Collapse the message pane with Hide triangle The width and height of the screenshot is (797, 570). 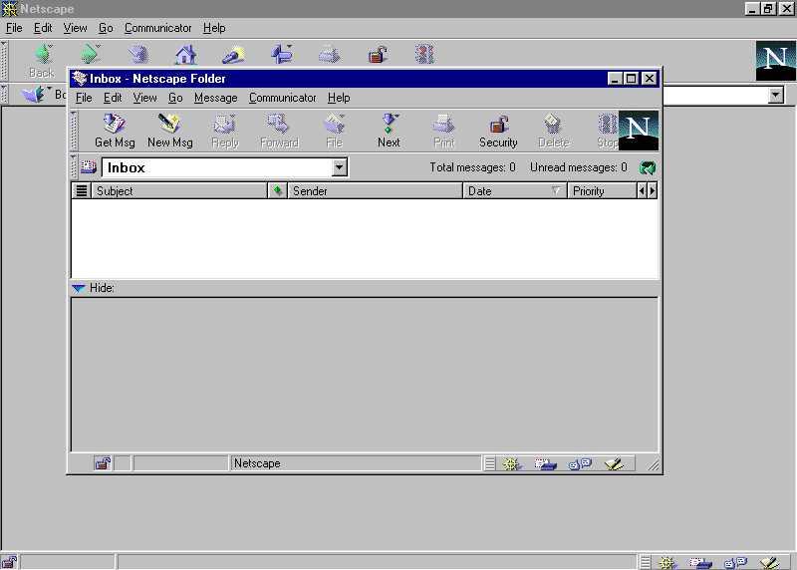pyautogui.click(x=79, y=288)
